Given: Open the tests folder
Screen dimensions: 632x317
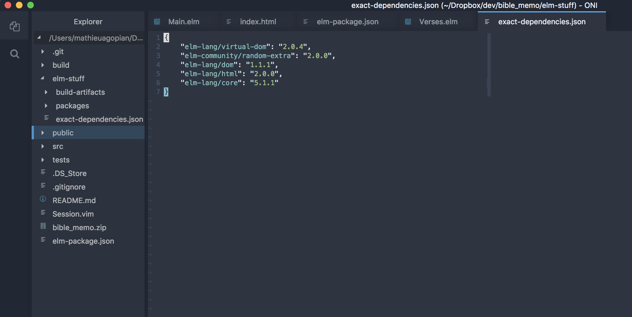Looking at the screenshot, I should coord(61,160).
